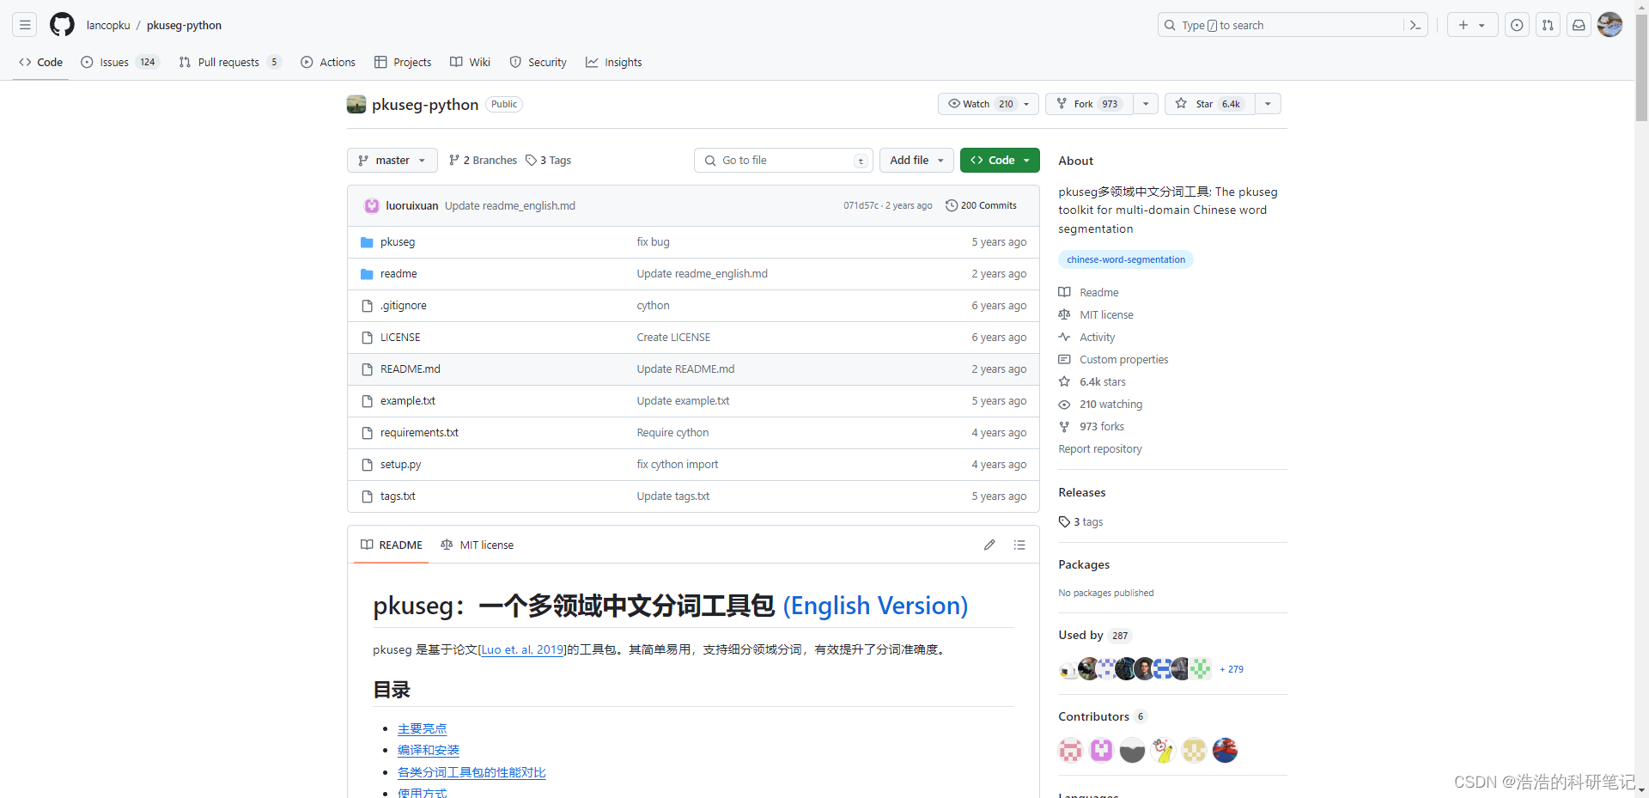
Task: Fork the repository
Action: point(1089,104)
